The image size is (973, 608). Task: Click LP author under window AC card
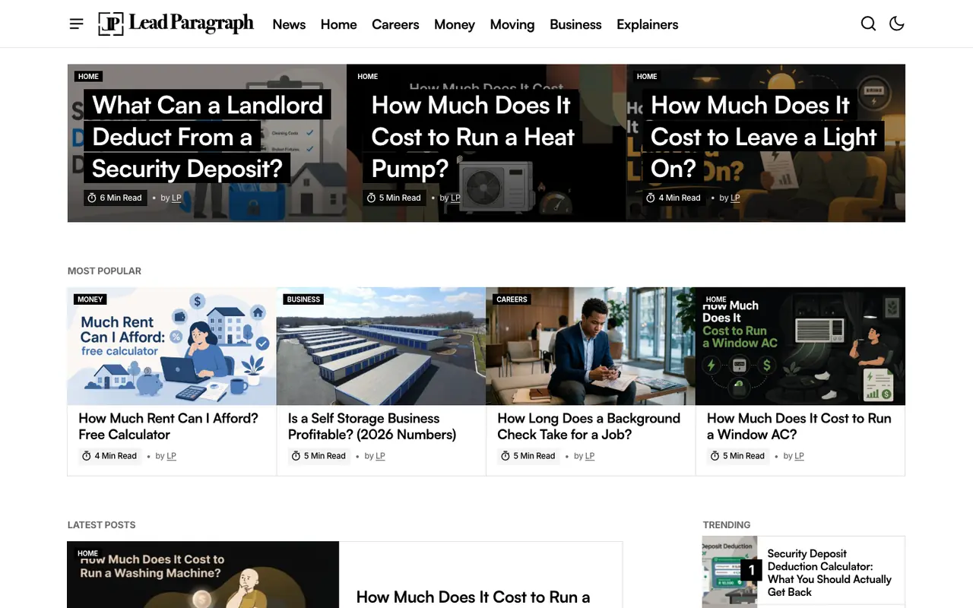(799, 456)
